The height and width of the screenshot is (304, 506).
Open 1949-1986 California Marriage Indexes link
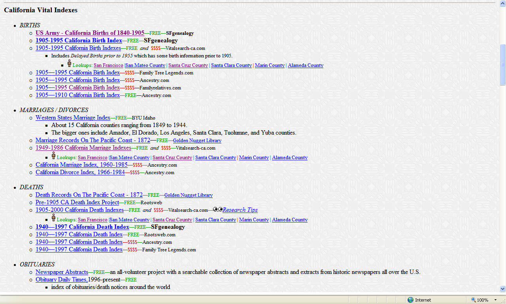point(83,148)
